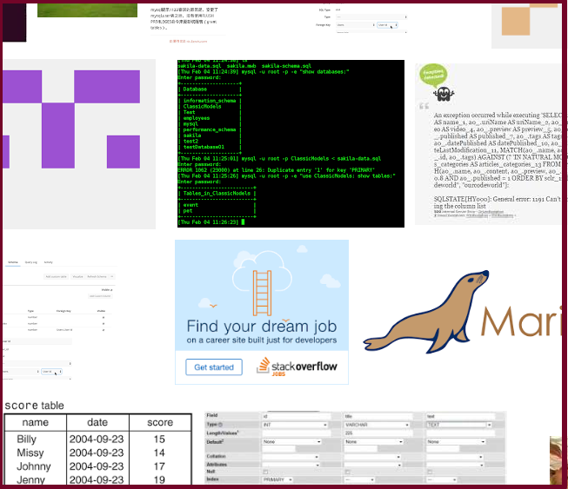Open the PRIMARY index dropdown
Viewport: 568px width, 489px height.
click(x=278, y=479)
